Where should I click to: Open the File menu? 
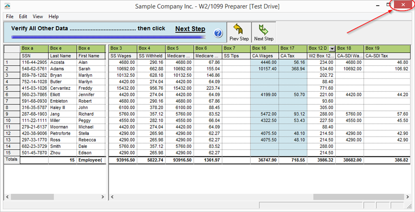click(10, 17)
